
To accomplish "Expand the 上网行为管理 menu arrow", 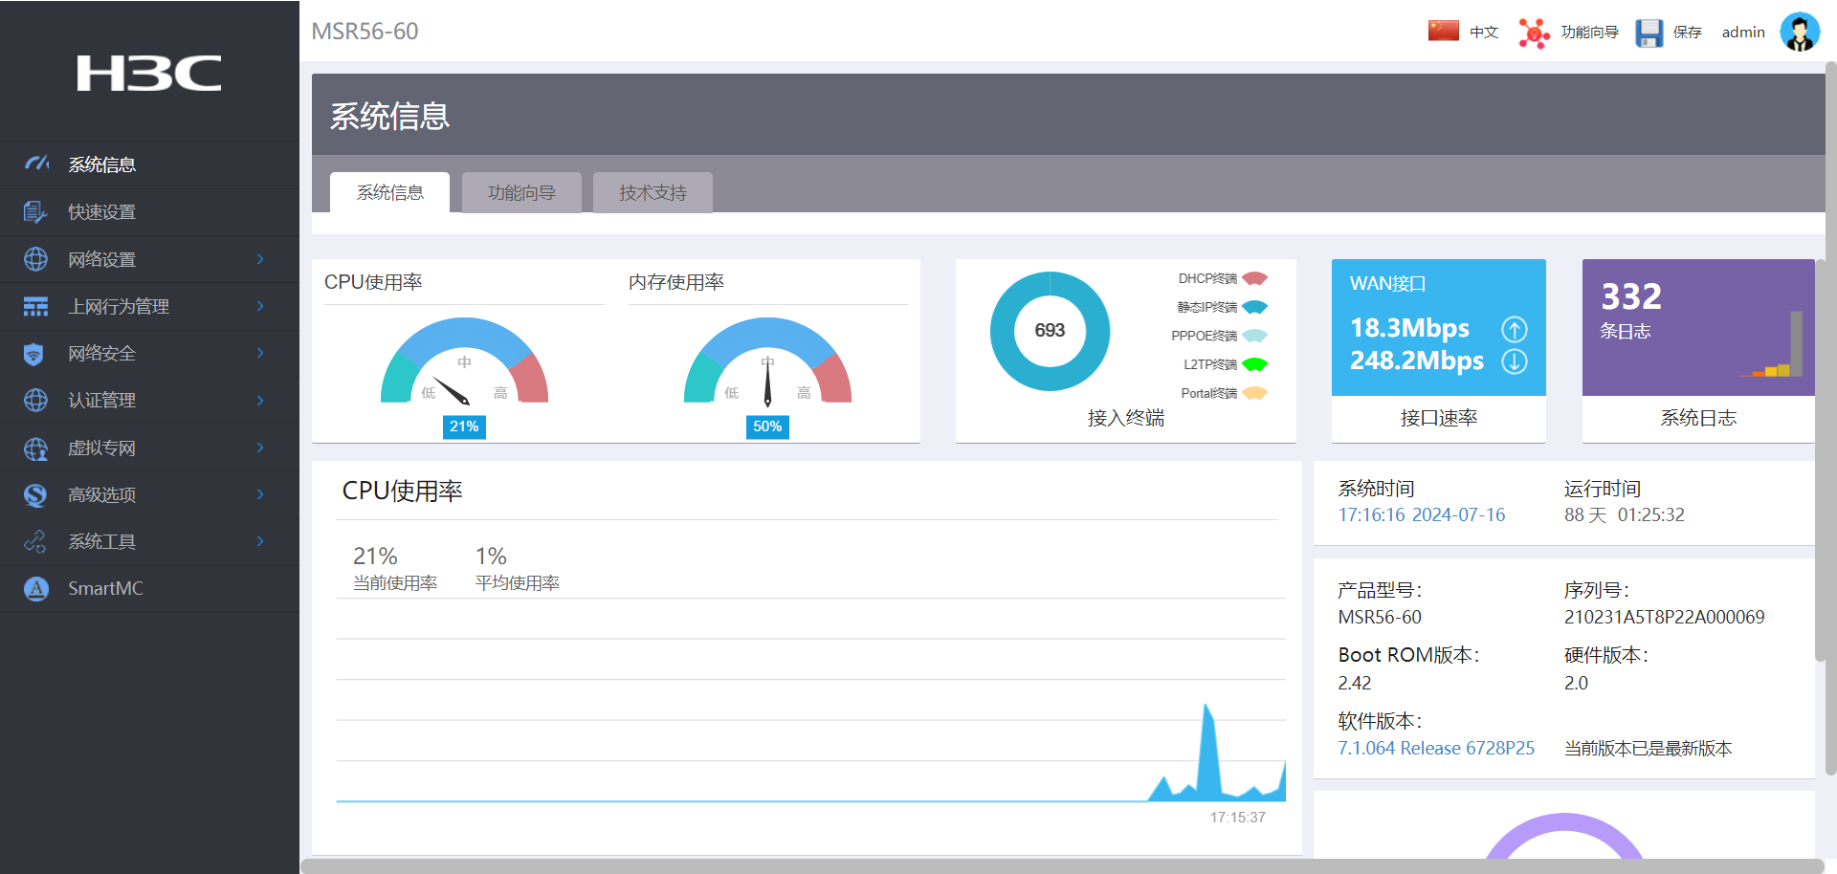I will (x=260, y=306).
